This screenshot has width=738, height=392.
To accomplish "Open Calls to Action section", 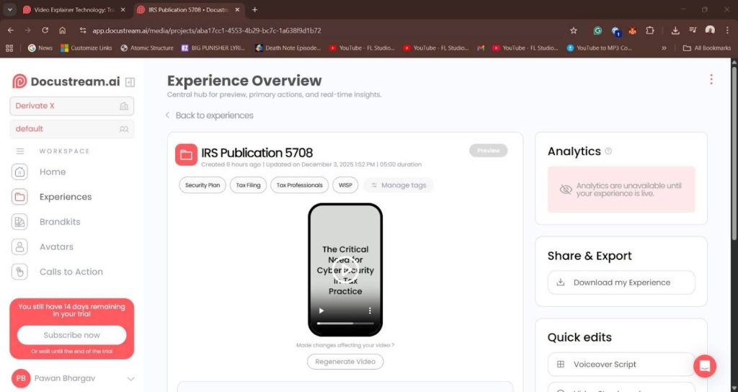I will coord(71,272).
